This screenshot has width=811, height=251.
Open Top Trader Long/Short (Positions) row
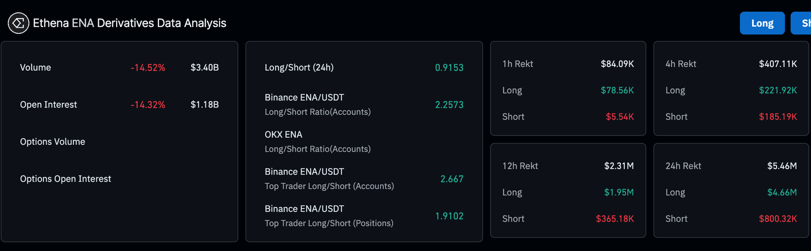coord(329,216)
